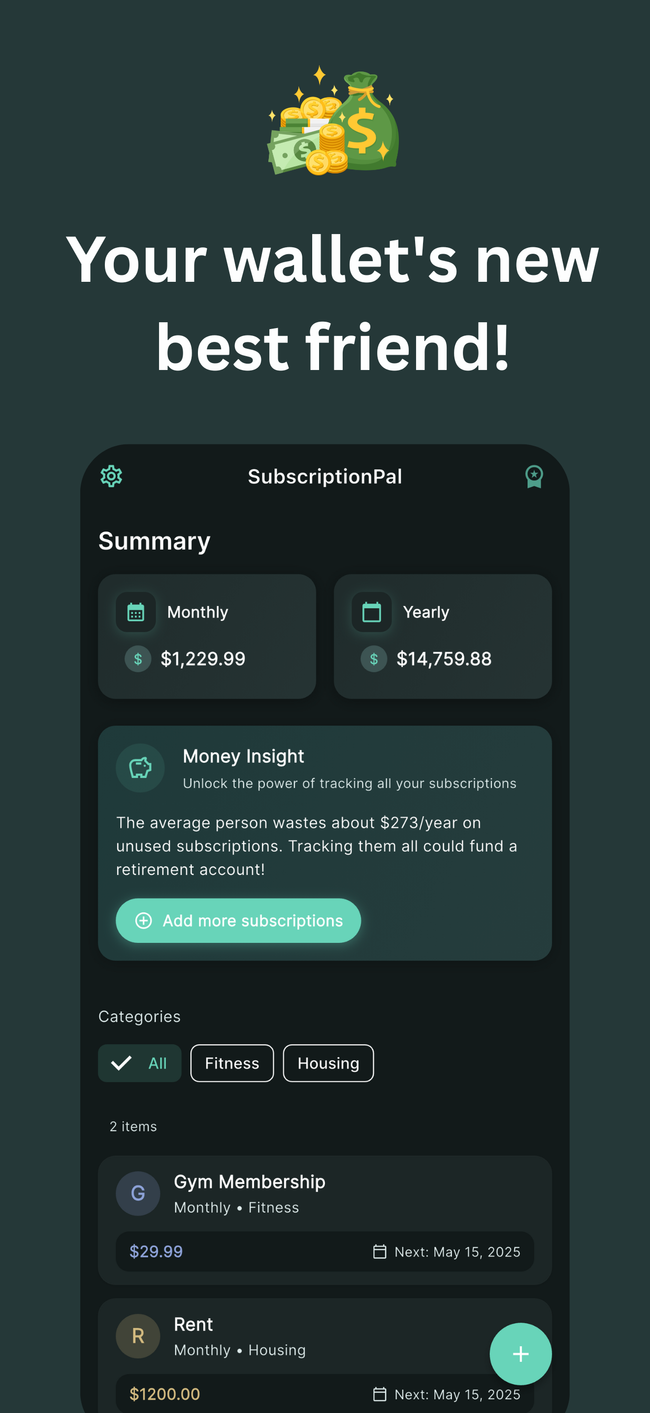Select the All category chip
The width and height of the screenshot is (650, 1413).
[140, 1063]
